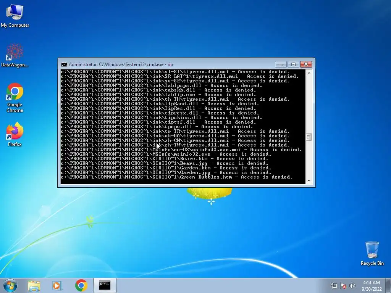The width and height of the screenshot is (391, 293).
Task: Open the DataWagon desktop shortcut
Action: click(x=15, y=55)
